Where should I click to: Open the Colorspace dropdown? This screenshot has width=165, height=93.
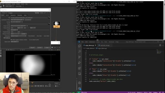pos(19,36)
